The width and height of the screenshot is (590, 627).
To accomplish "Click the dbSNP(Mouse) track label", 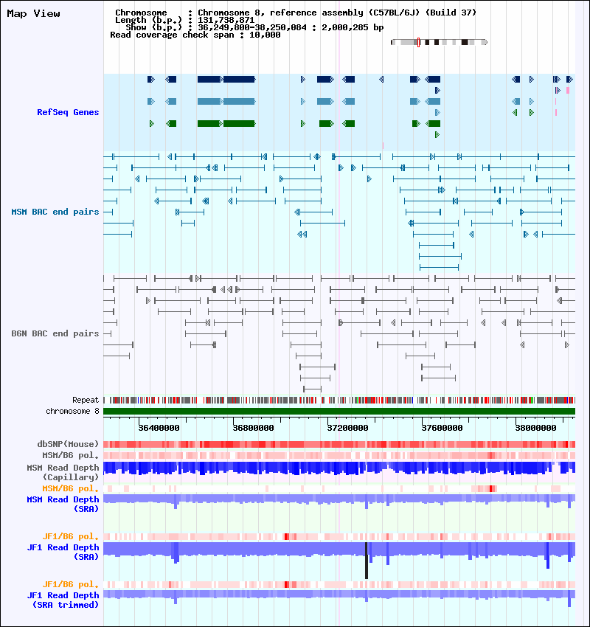I will click(x=68, y=444).
